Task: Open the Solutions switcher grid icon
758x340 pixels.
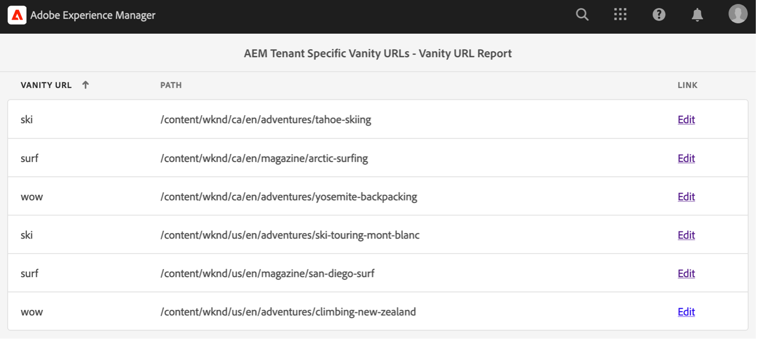Action: click(620, 14)
